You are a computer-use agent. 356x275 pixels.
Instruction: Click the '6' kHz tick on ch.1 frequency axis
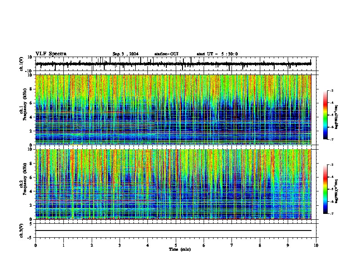[x=31, y=103]
